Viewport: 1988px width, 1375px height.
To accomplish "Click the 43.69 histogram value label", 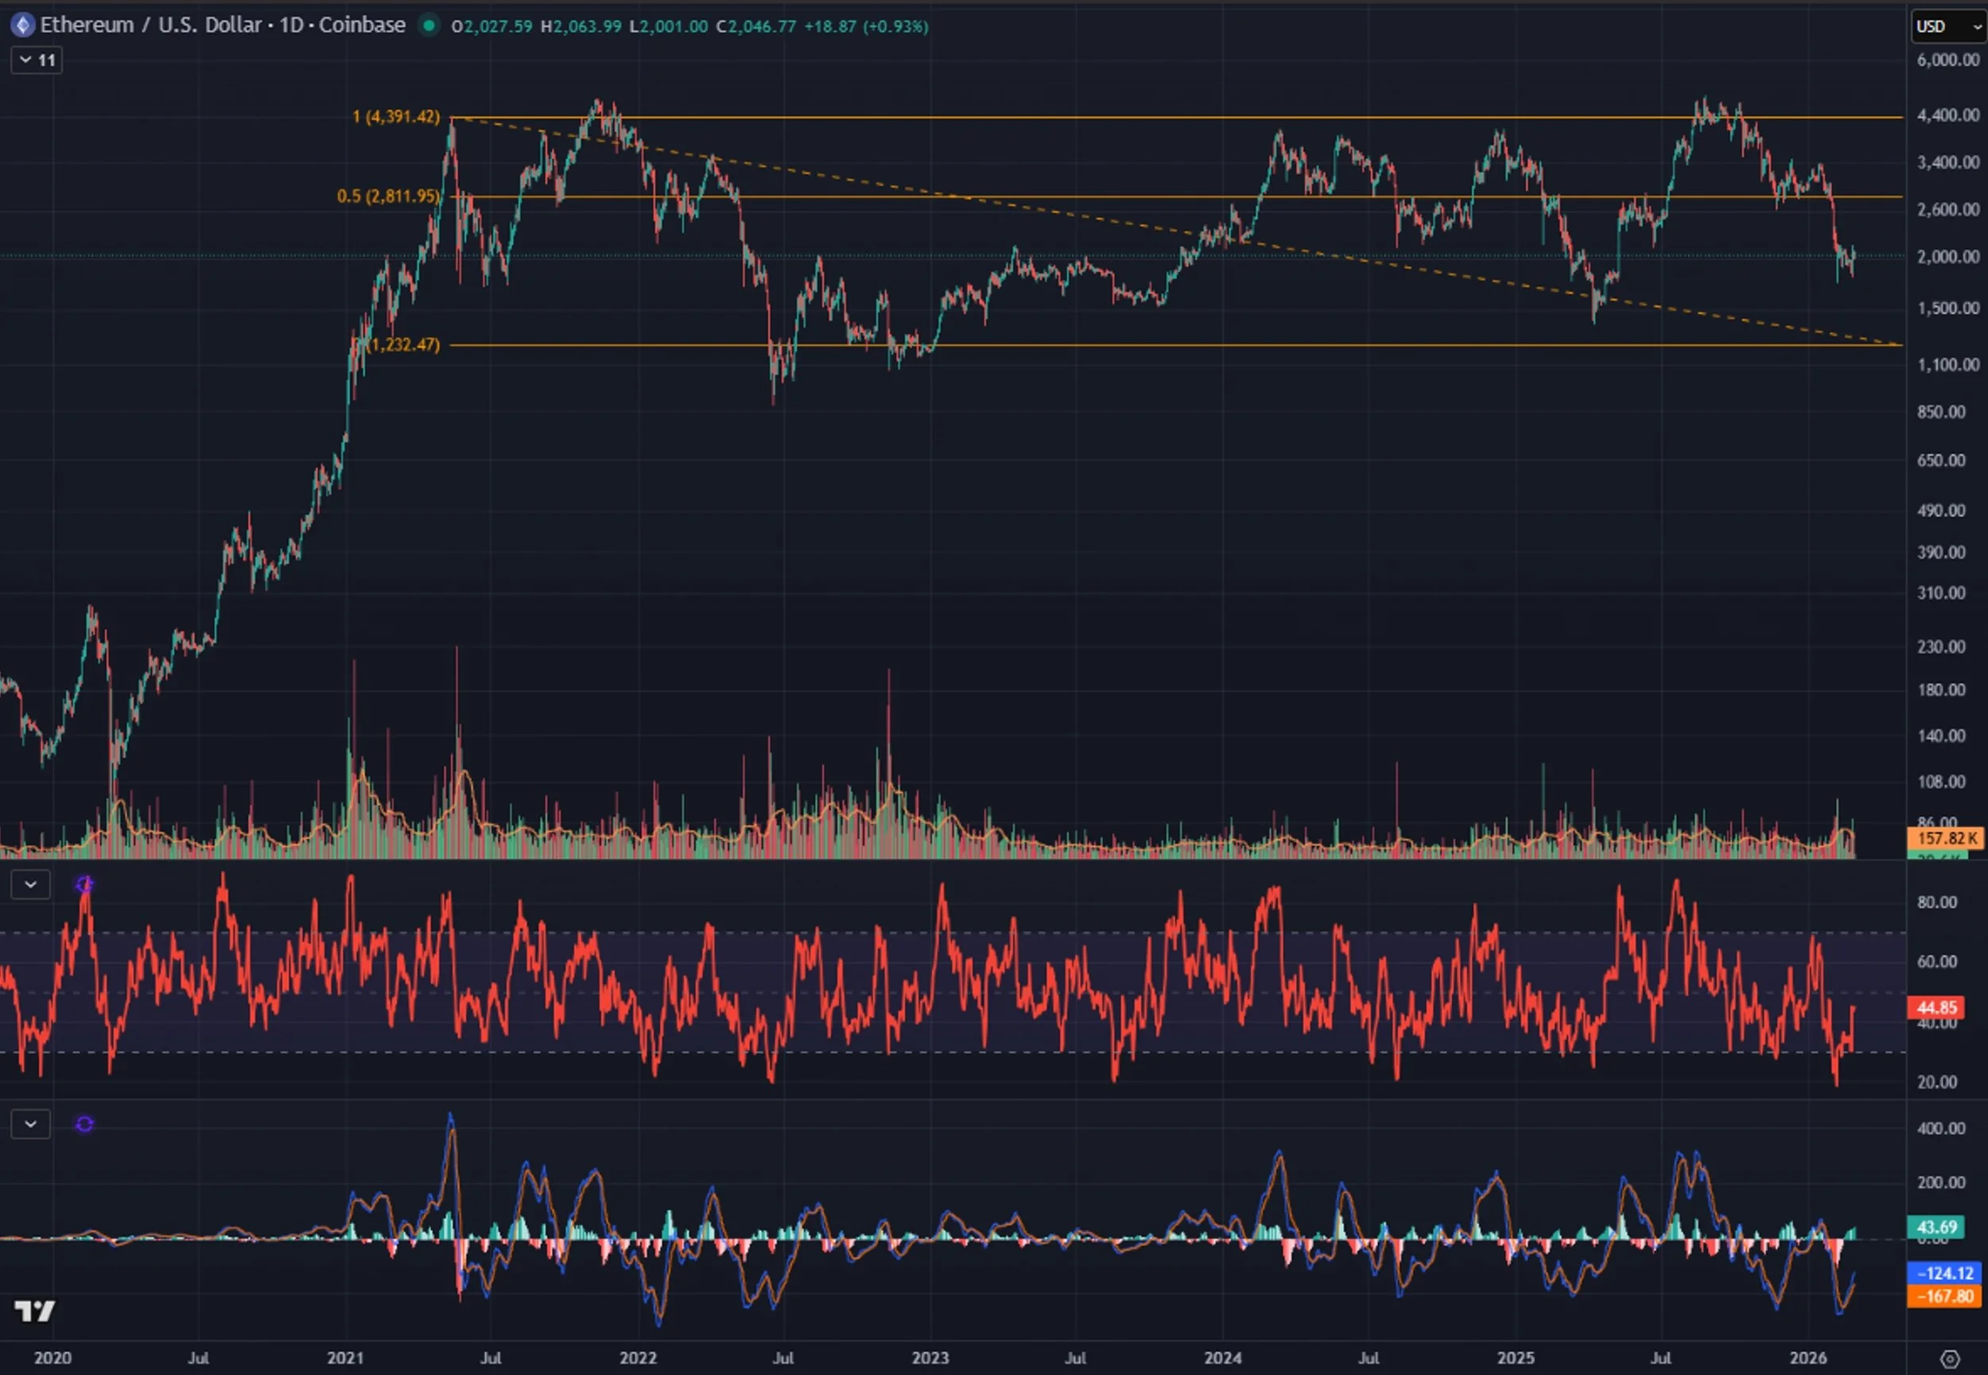I will coord(1936,1227).
